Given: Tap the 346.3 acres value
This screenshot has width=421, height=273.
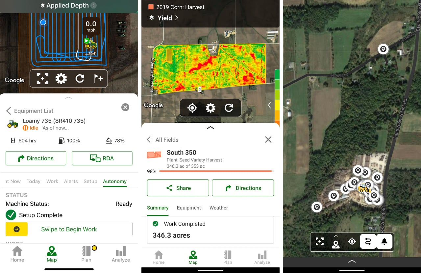Looking at the screenshot, I should 171,236.
